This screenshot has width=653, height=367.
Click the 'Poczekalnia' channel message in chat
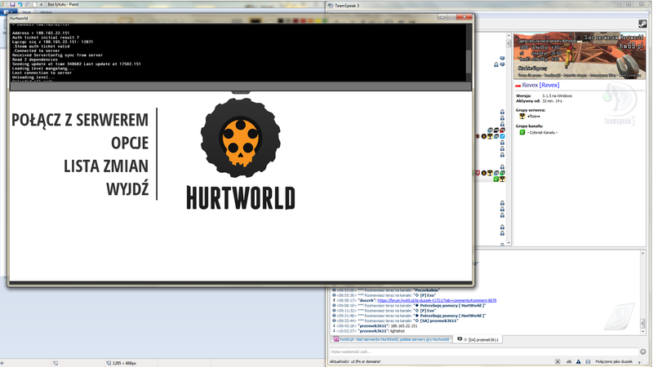385,290
